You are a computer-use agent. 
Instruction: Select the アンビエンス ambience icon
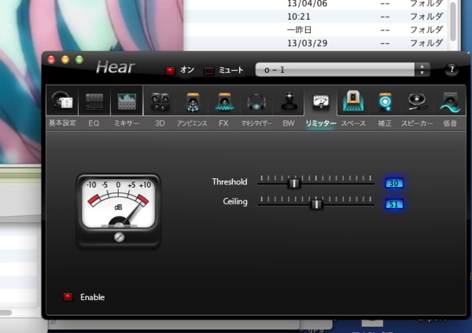193,101
